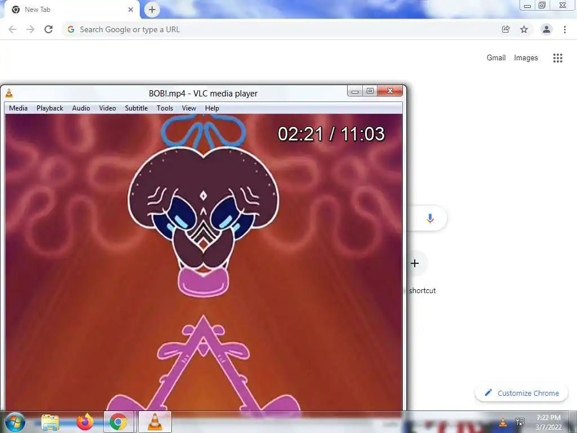Click the BOB!.mp4 video playback area
Viewport: 577px width, 433px height.
pyautogui.click(x=203, y=262)
